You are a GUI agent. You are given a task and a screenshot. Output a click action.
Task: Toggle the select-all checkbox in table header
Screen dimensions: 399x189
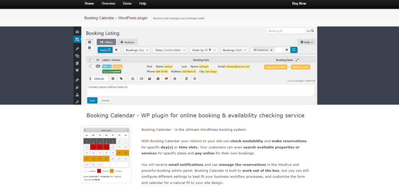(x=91, y=60)
